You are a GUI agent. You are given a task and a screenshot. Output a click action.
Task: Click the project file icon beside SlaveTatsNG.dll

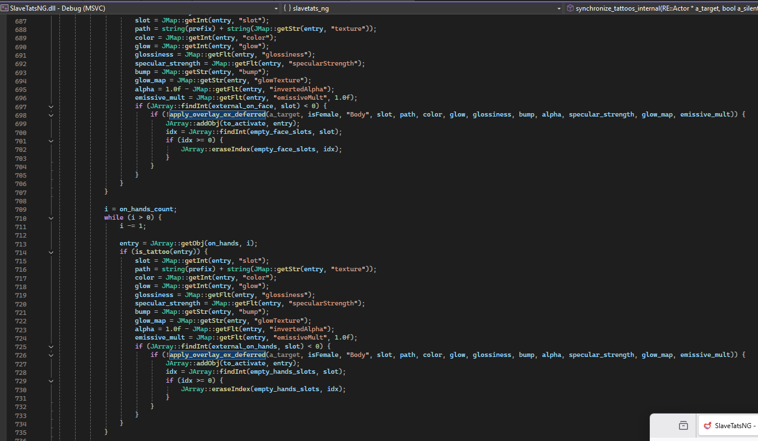[x=5, y=8]
